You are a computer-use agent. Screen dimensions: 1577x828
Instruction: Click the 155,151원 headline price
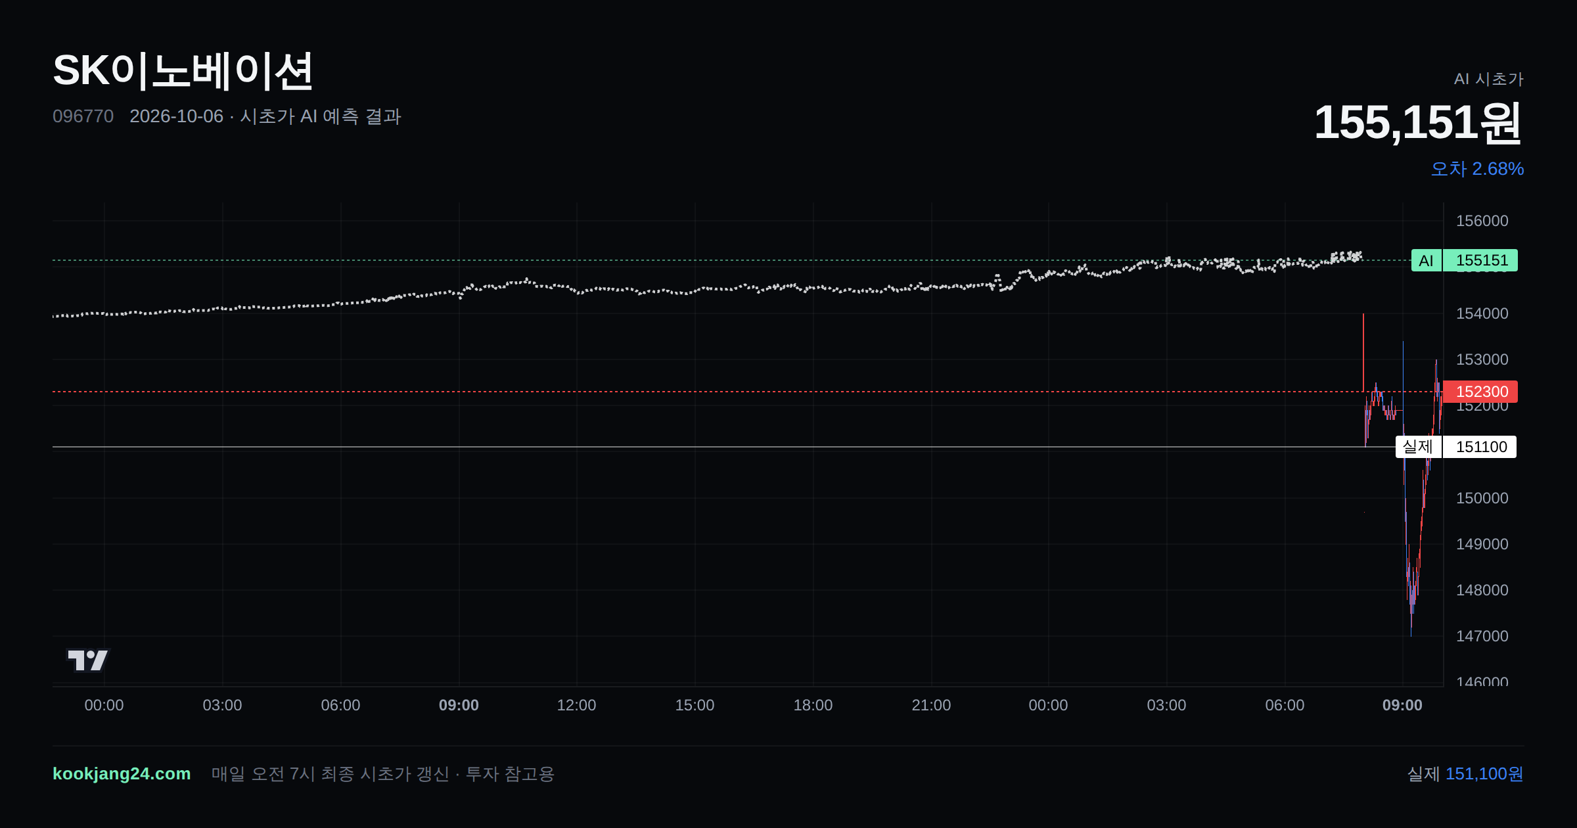point(1418,122)
